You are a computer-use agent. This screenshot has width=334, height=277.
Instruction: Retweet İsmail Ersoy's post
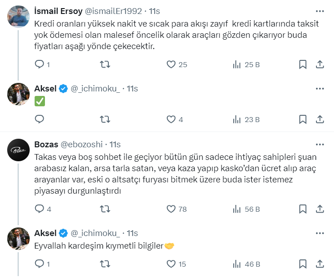pos(105,64)
